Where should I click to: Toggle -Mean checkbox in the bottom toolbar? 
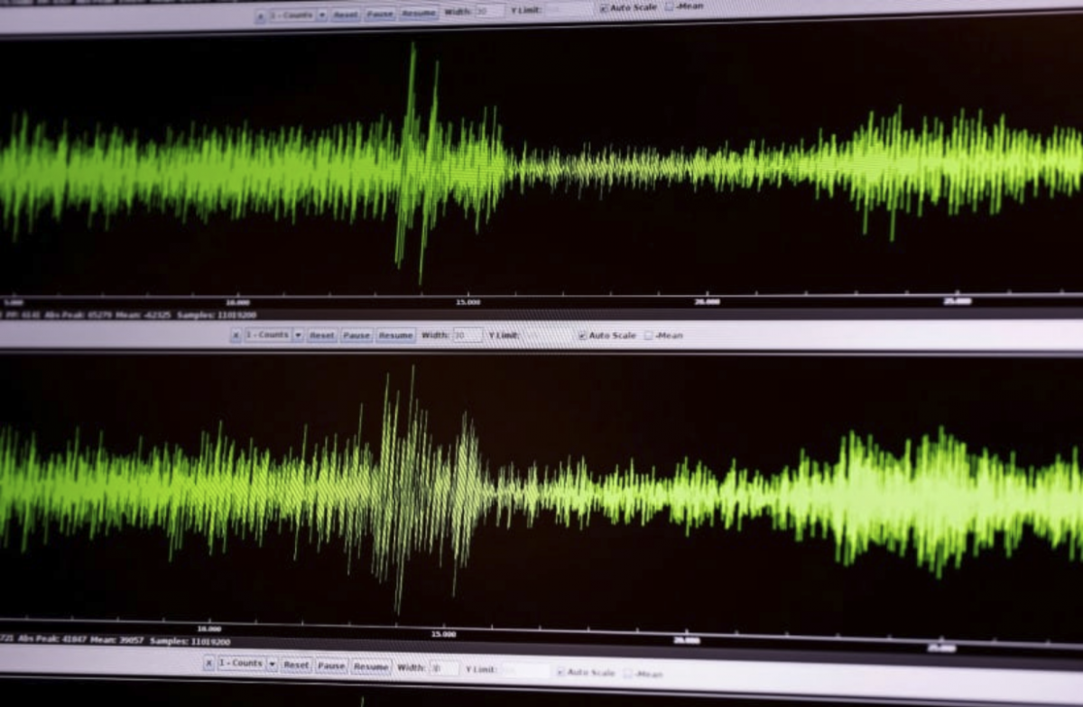click(x=627, y=674)
